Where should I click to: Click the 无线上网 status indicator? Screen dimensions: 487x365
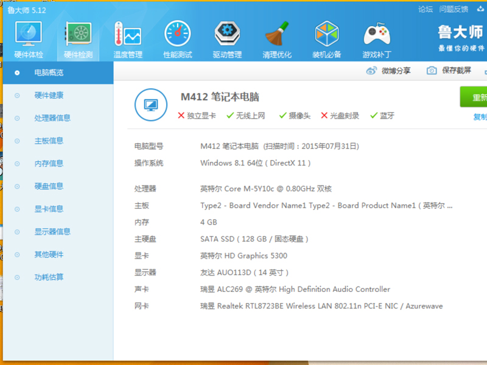246,116
